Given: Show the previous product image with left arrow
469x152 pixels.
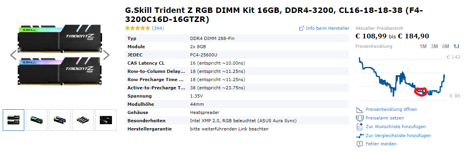Looking at the screenshot, I should tap(13, 55).
